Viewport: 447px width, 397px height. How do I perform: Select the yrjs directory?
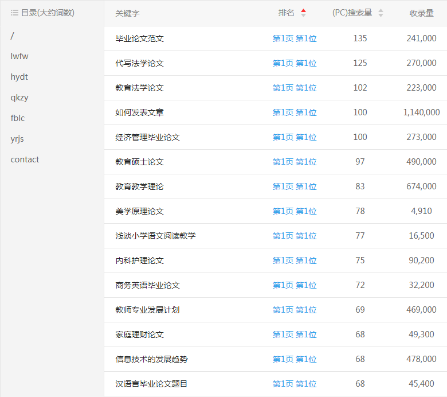click(x=17, y=139)
